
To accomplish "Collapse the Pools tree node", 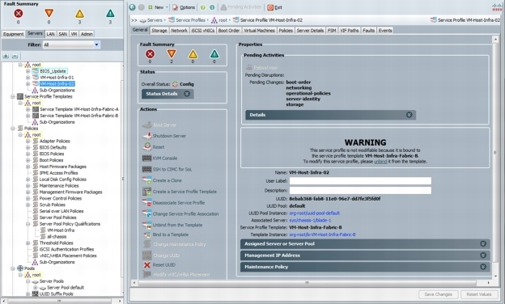I will tap(13, 268).
